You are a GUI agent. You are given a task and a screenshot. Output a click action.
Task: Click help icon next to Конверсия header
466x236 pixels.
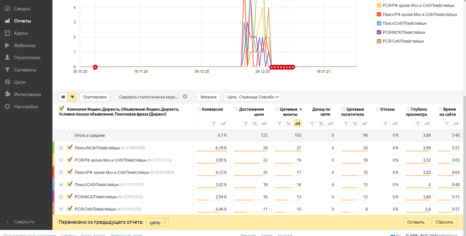[199, 109]
